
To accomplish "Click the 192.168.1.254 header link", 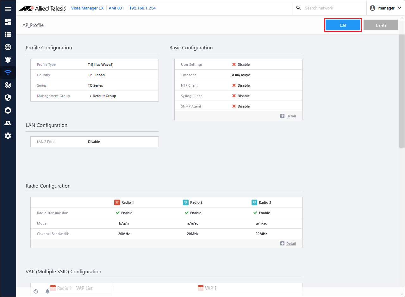I will 142,8.
